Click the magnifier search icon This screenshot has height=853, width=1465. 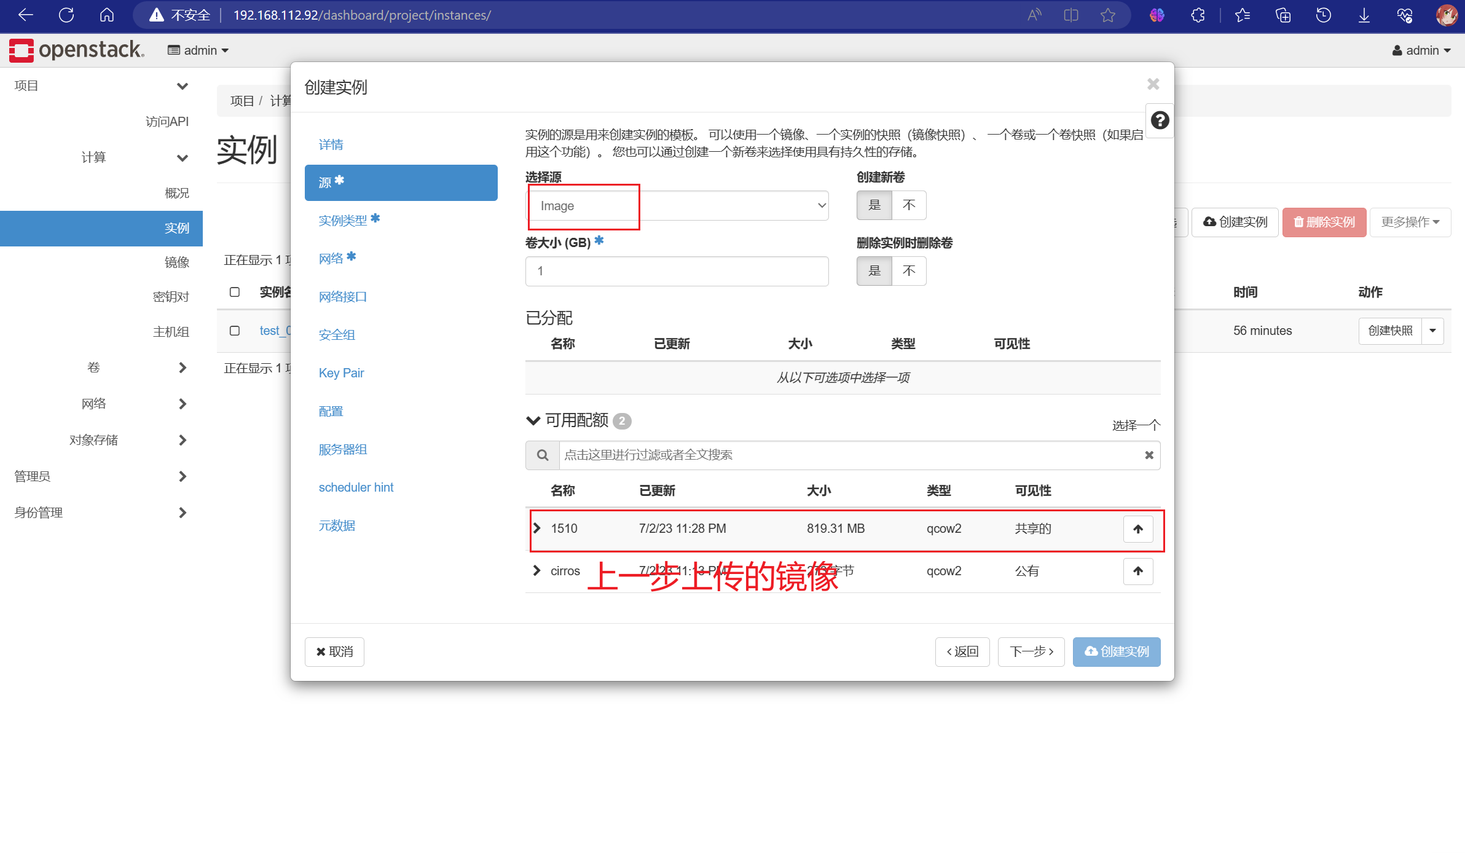(x=542, y=455)
